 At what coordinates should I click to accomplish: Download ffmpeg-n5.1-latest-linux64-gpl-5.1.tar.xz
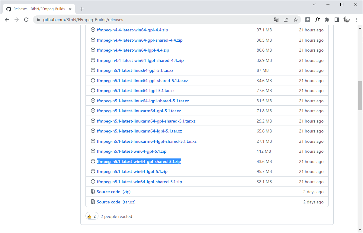pyautogui.click(x=135, y=70)
